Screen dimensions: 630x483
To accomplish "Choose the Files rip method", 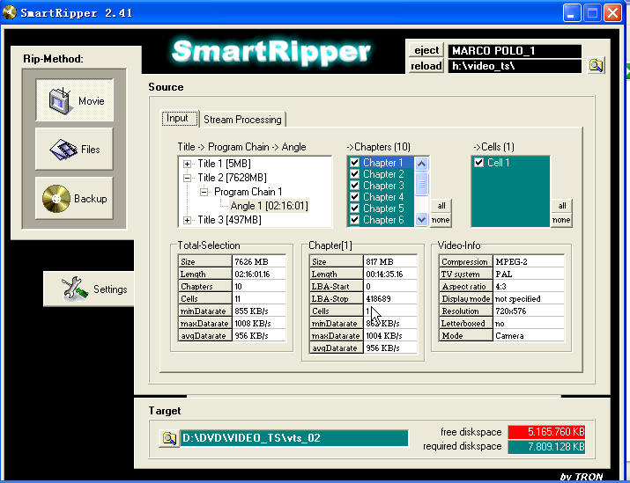I will coord(75,150).
